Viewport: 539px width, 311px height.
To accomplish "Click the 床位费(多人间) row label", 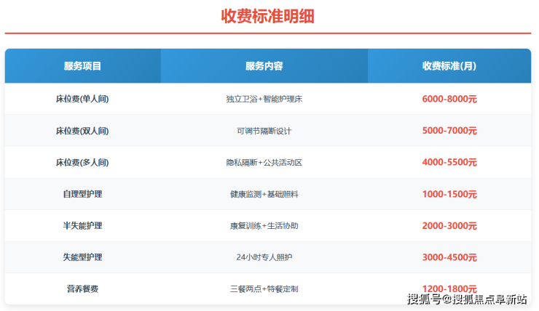I will point(82,162).
